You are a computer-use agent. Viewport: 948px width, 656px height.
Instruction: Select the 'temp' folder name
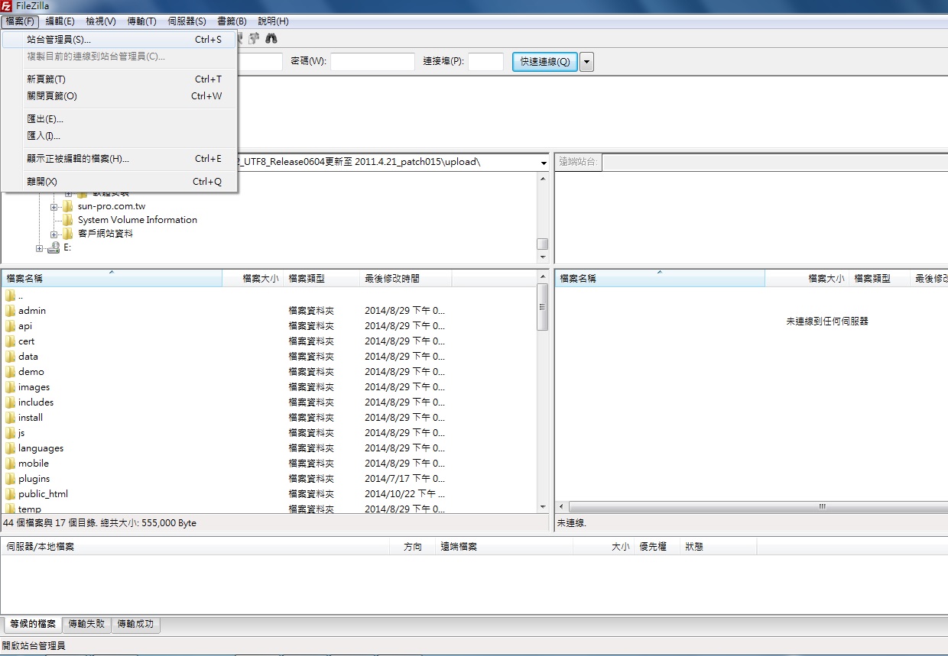30,509
